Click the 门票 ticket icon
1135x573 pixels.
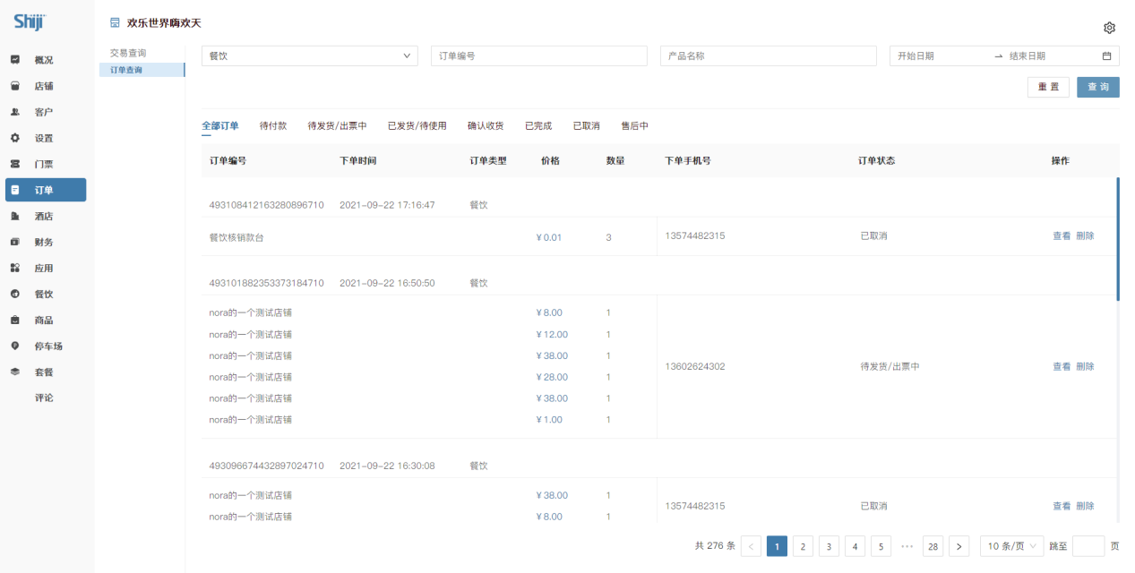pos(15,164)
